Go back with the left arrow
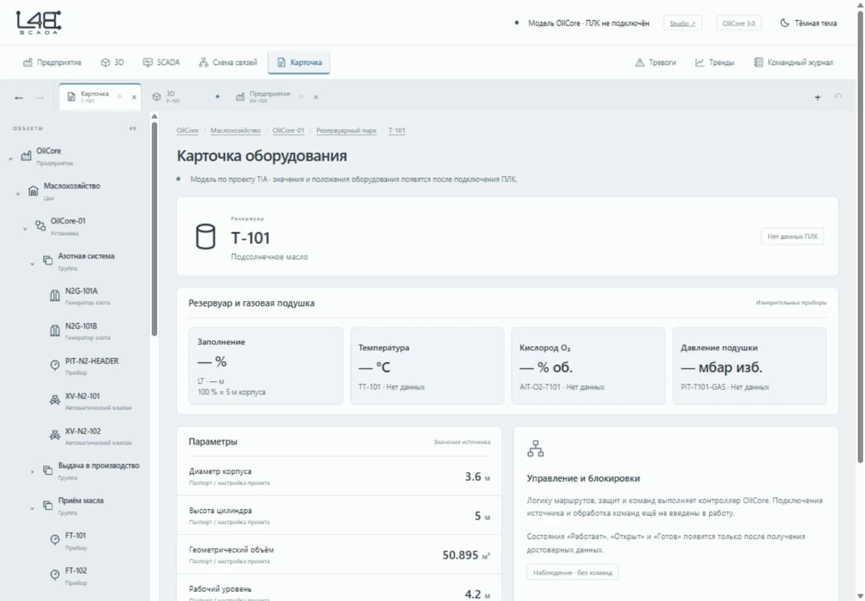The image size is (865, 601). coord(19,97)
